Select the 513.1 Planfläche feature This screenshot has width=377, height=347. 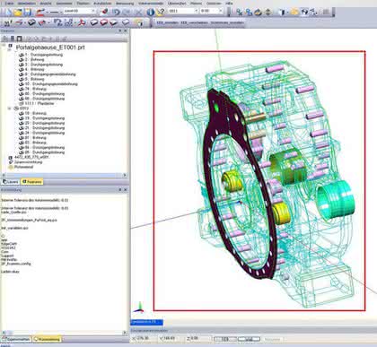tap(39, 103)
